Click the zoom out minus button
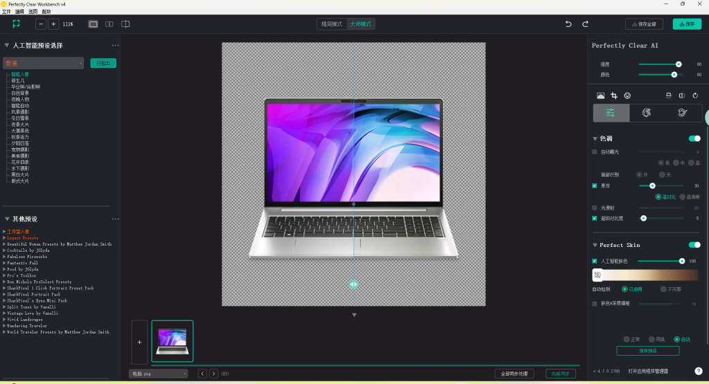 (x=41, y=24)
